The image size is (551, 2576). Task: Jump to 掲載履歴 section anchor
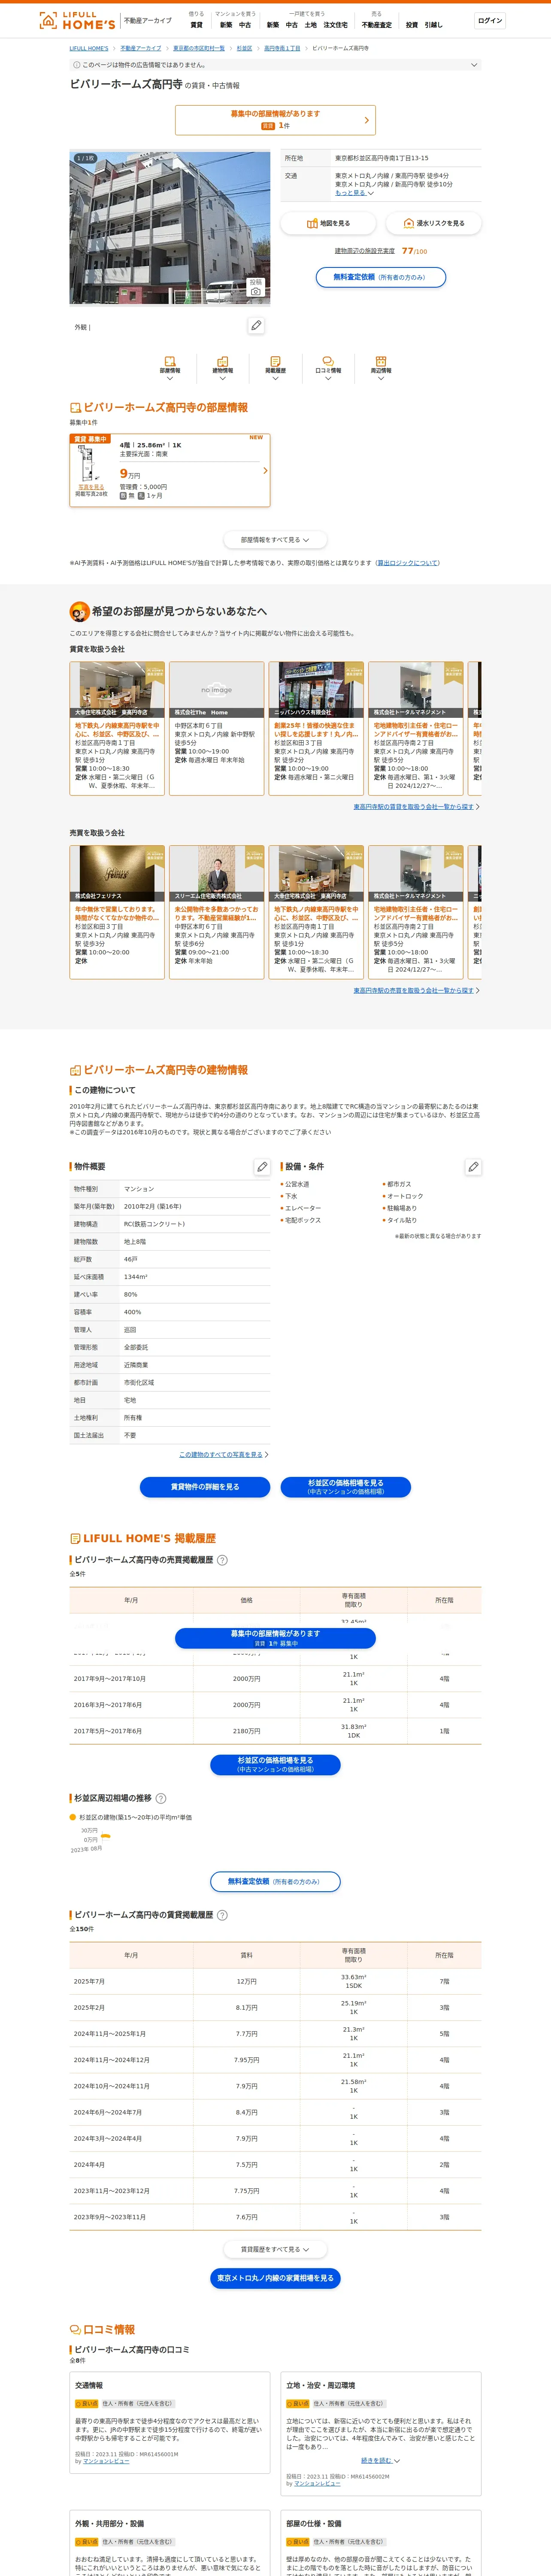click(x=275, y=367)
